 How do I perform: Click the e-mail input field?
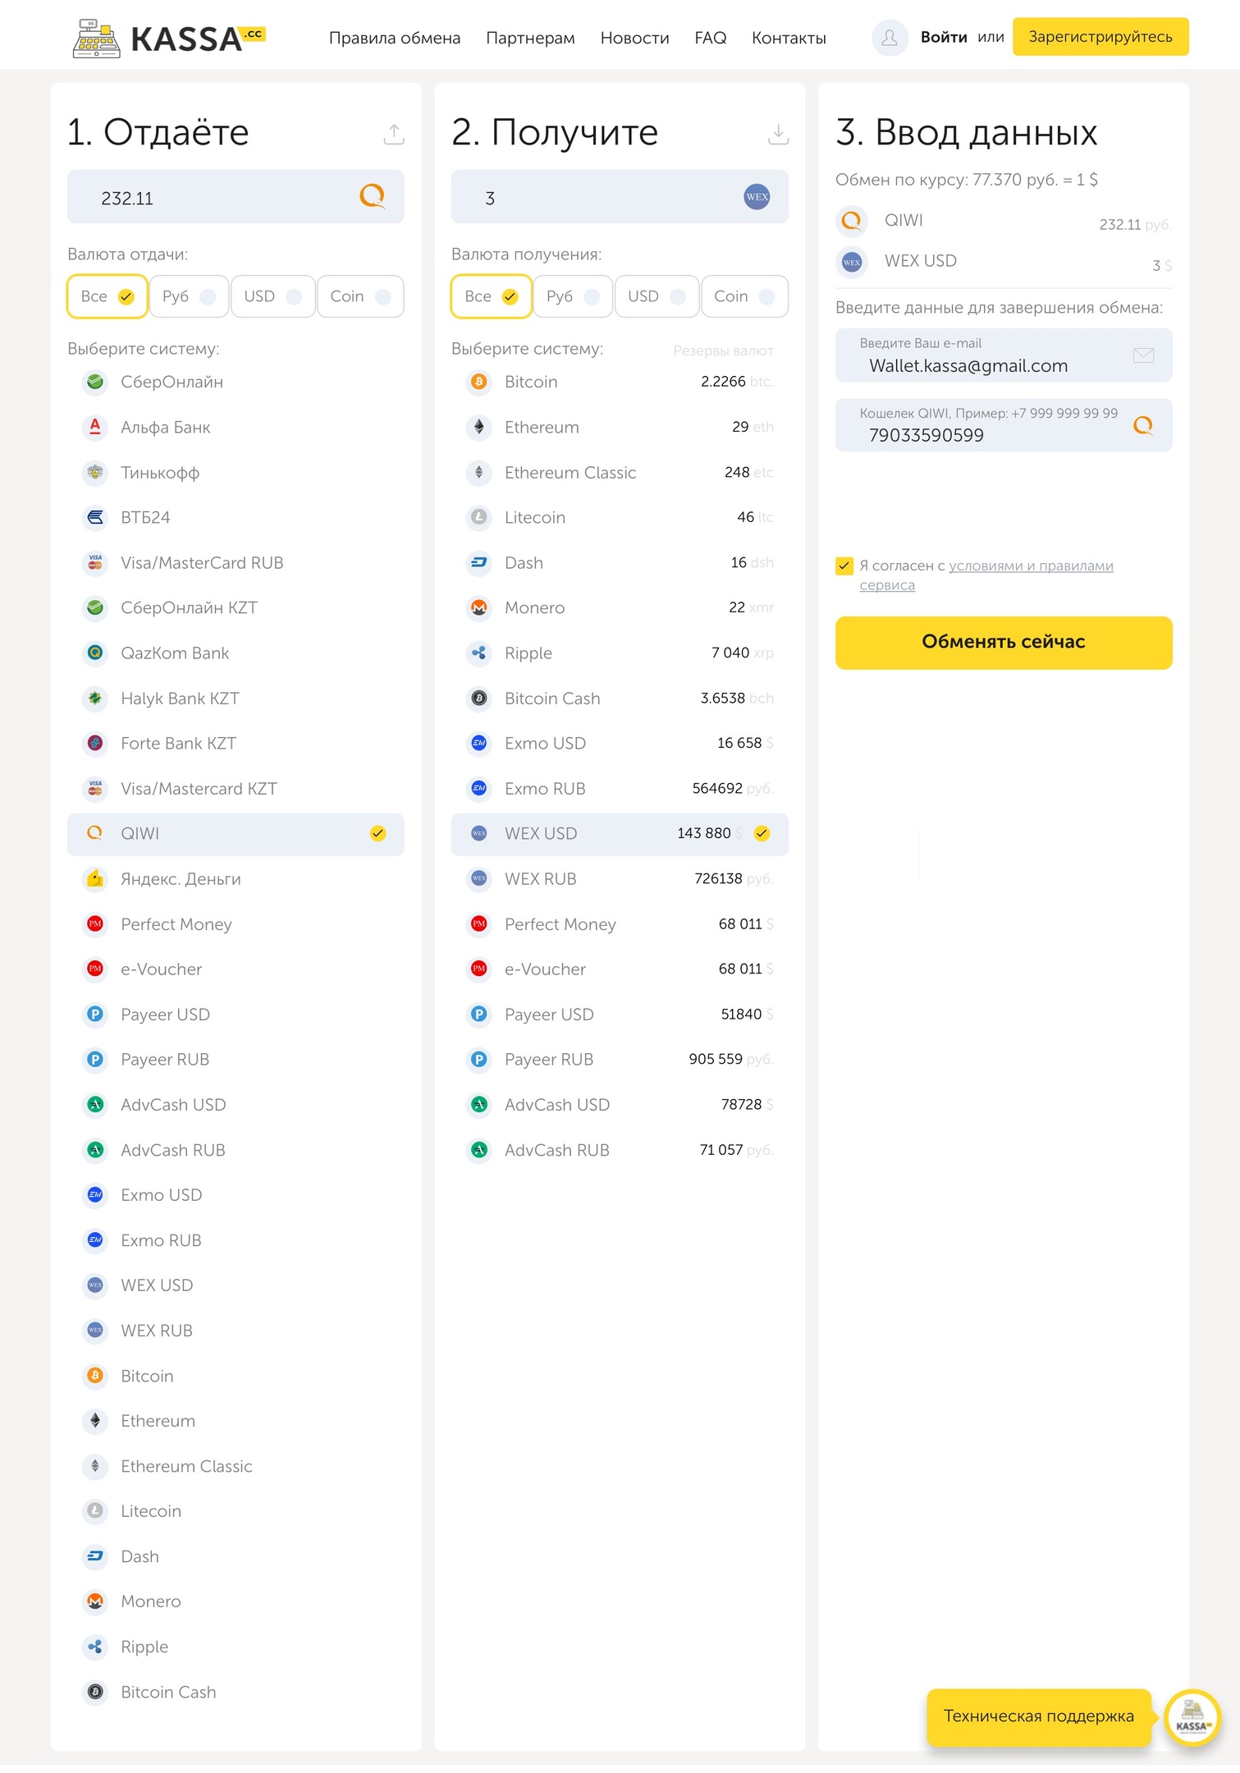1004,355
